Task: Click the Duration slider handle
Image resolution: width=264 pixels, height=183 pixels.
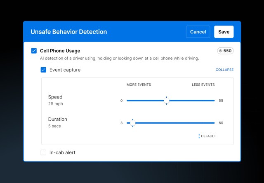Action: coord(132,123)
